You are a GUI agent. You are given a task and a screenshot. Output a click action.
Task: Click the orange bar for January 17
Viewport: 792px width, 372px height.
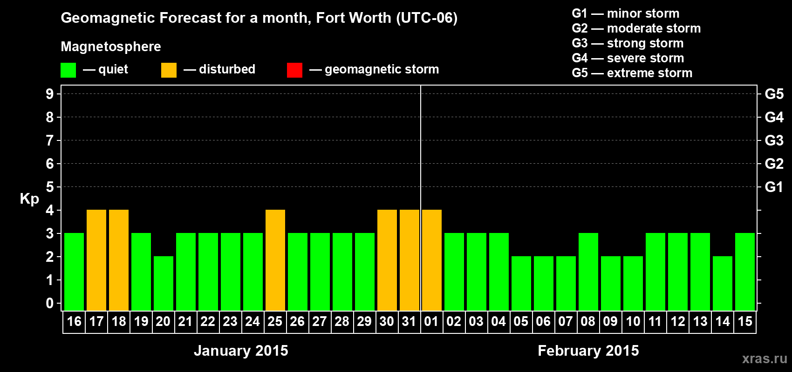(x=96, y=260)
